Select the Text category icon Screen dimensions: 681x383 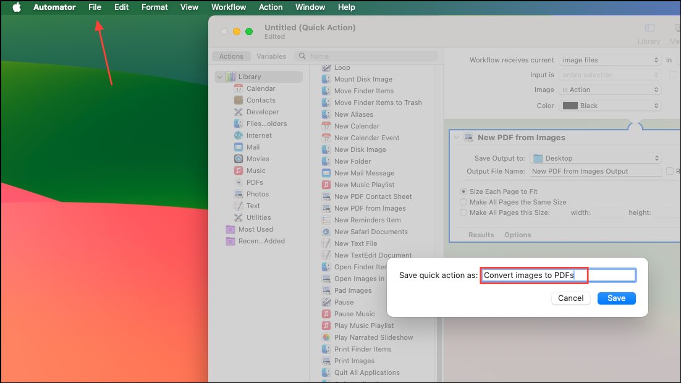click(239, 205)
